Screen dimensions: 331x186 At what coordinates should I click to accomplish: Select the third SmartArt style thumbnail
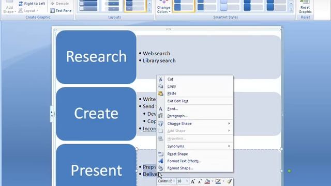click(230, 6)
